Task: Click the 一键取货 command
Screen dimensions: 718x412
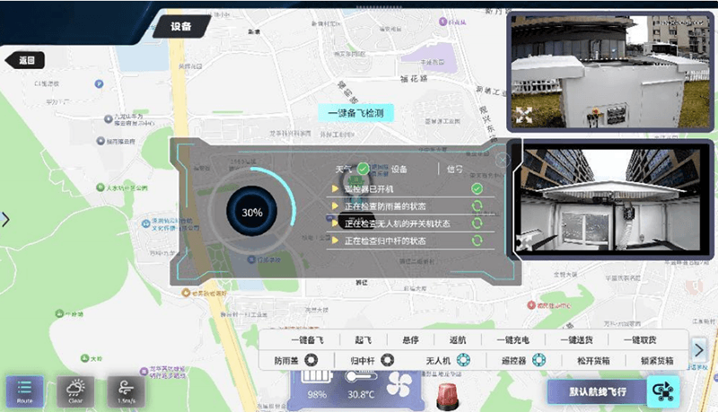Action: pyautogui.click(x=640, y=340)
